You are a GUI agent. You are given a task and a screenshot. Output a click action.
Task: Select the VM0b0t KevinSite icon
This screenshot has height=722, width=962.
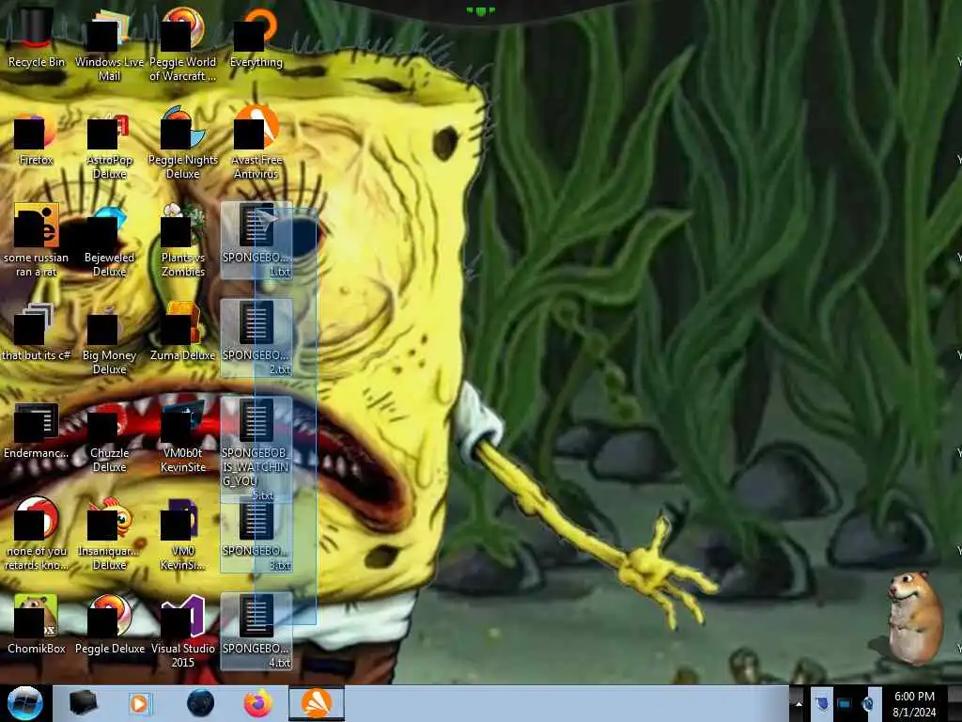(183, 437)
